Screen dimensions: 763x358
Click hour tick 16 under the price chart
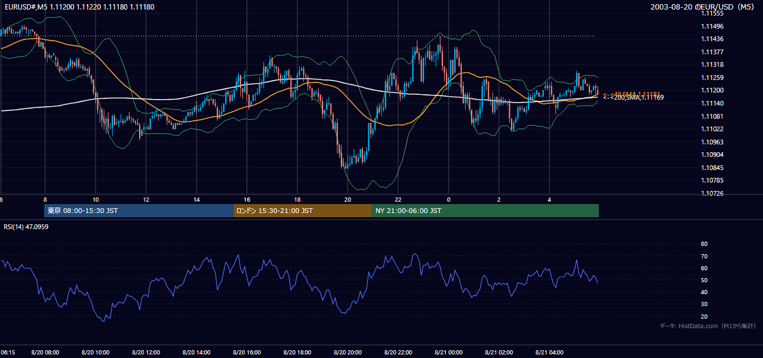coord(247,199)
